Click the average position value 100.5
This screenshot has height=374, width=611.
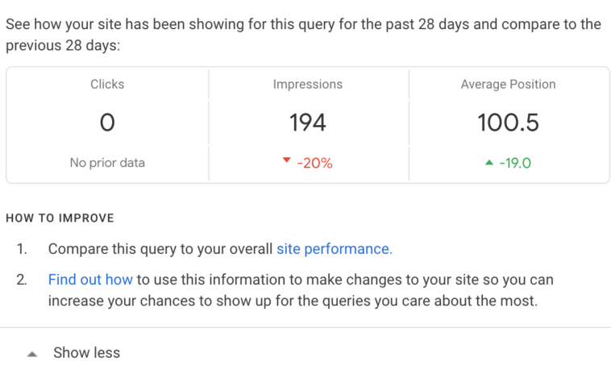[508, 123]
